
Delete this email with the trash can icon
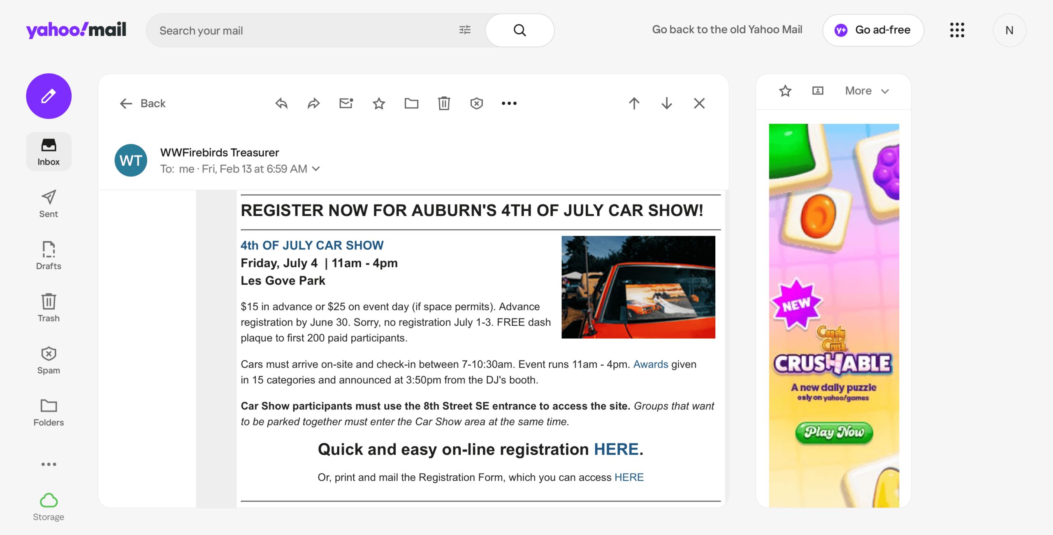click(444, 103)
